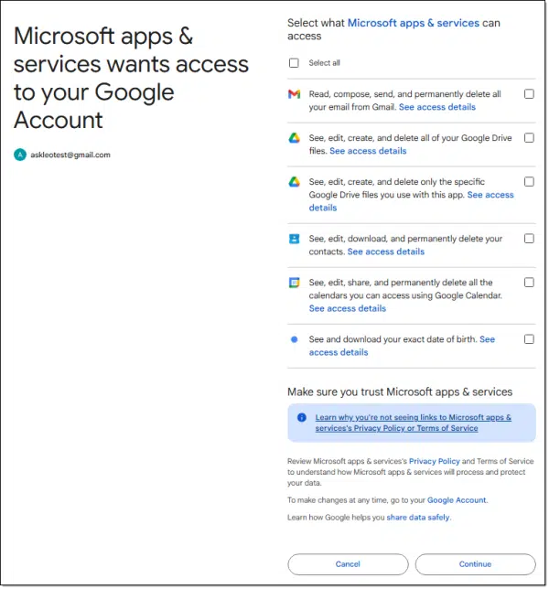This screenshot has width=549, height=589.
Task: Click 'Select all' label text
Action: (x=324, y=63)
